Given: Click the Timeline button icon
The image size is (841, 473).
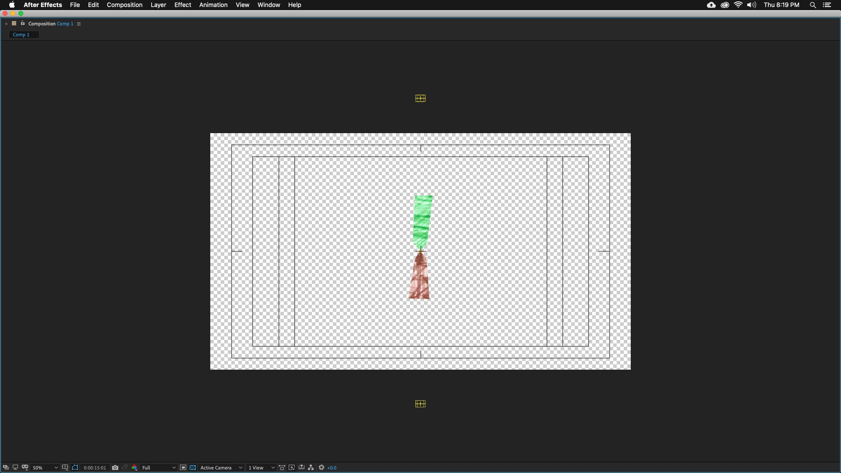Looking at the screenshot, I should (301, 468).
